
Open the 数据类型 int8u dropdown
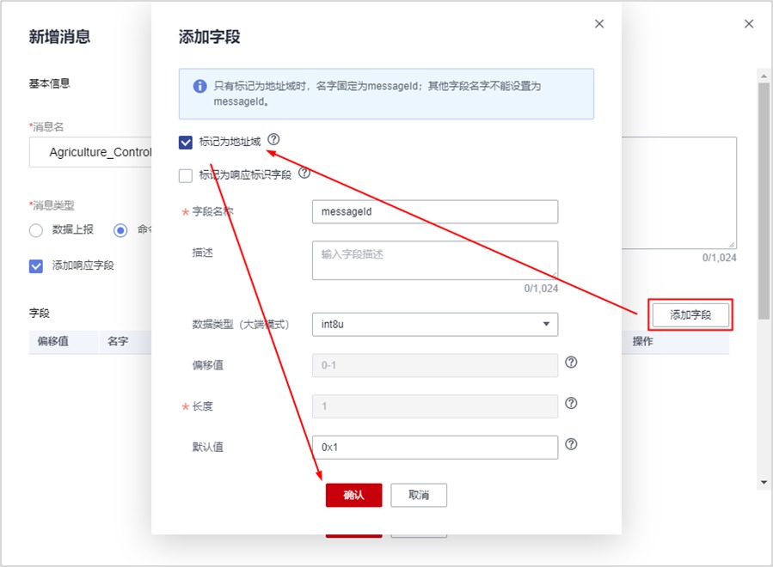[434, 324]
